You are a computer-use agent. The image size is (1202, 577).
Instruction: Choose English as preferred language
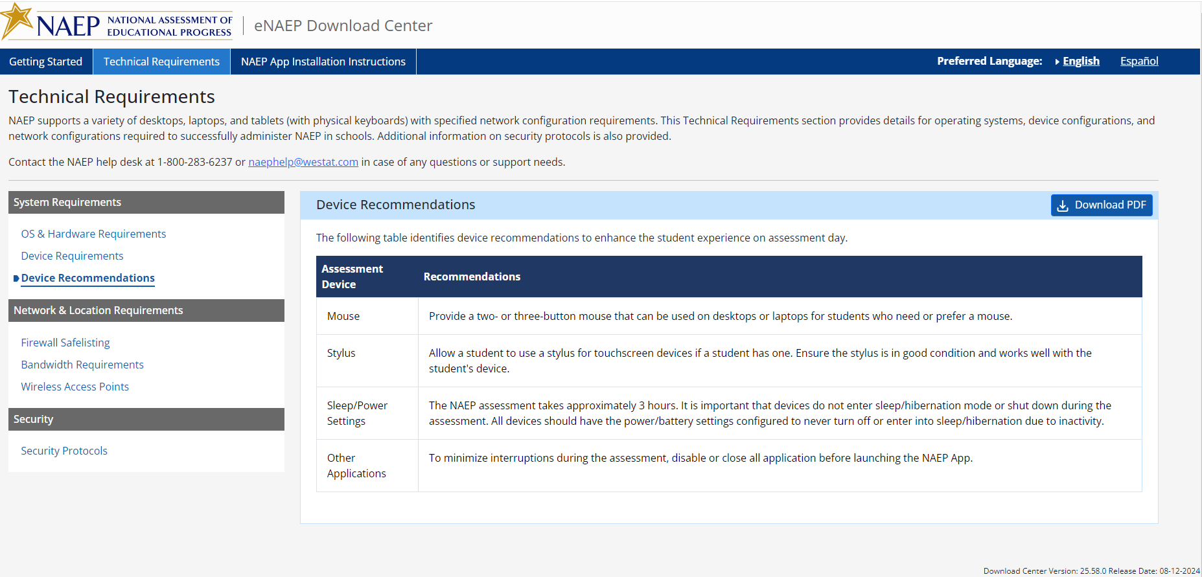click(x=1081, y=61)
